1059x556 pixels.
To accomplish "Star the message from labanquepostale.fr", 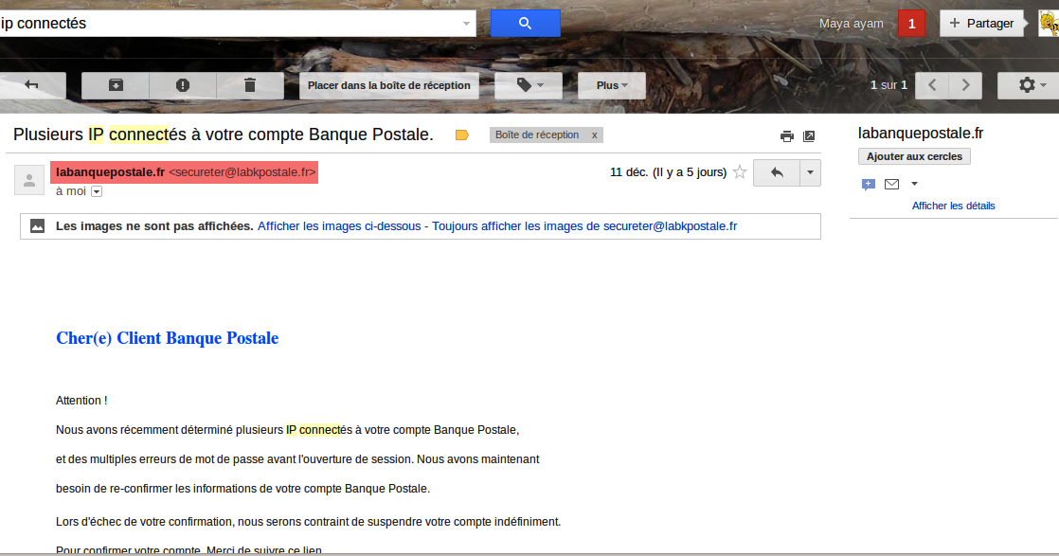I will click(740, 172).
